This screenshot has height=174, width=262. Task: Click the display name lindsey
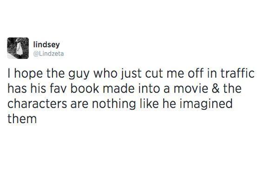coord(46,44)
